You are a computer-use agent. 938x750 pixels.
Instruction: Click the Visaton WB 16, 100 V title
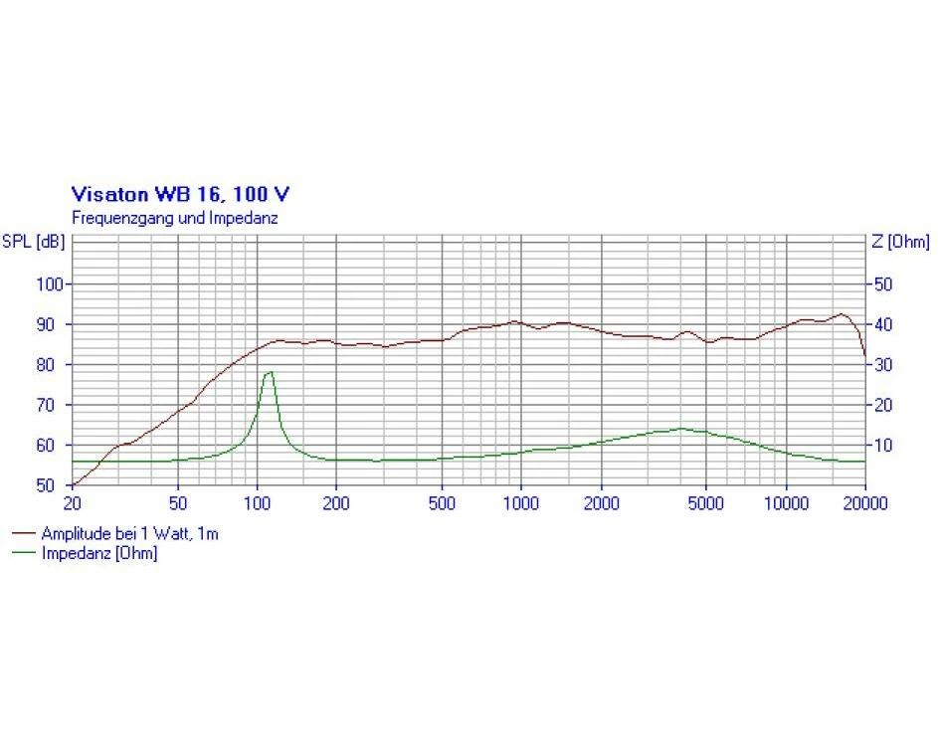pos(181,193)
